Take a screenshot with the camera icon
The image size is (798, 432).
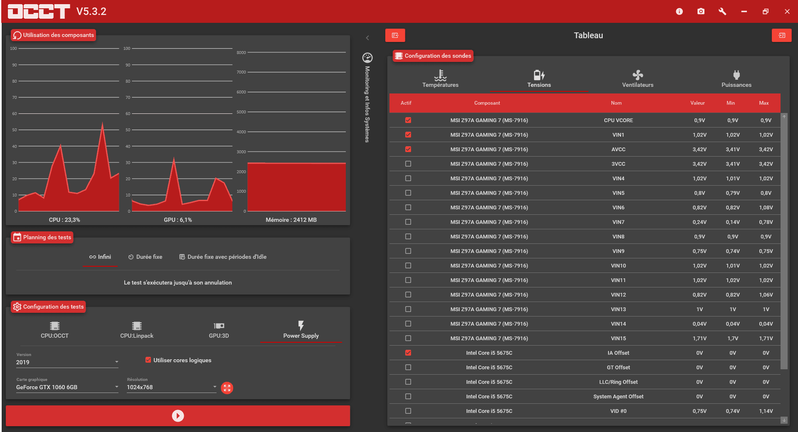click(701, 12)
